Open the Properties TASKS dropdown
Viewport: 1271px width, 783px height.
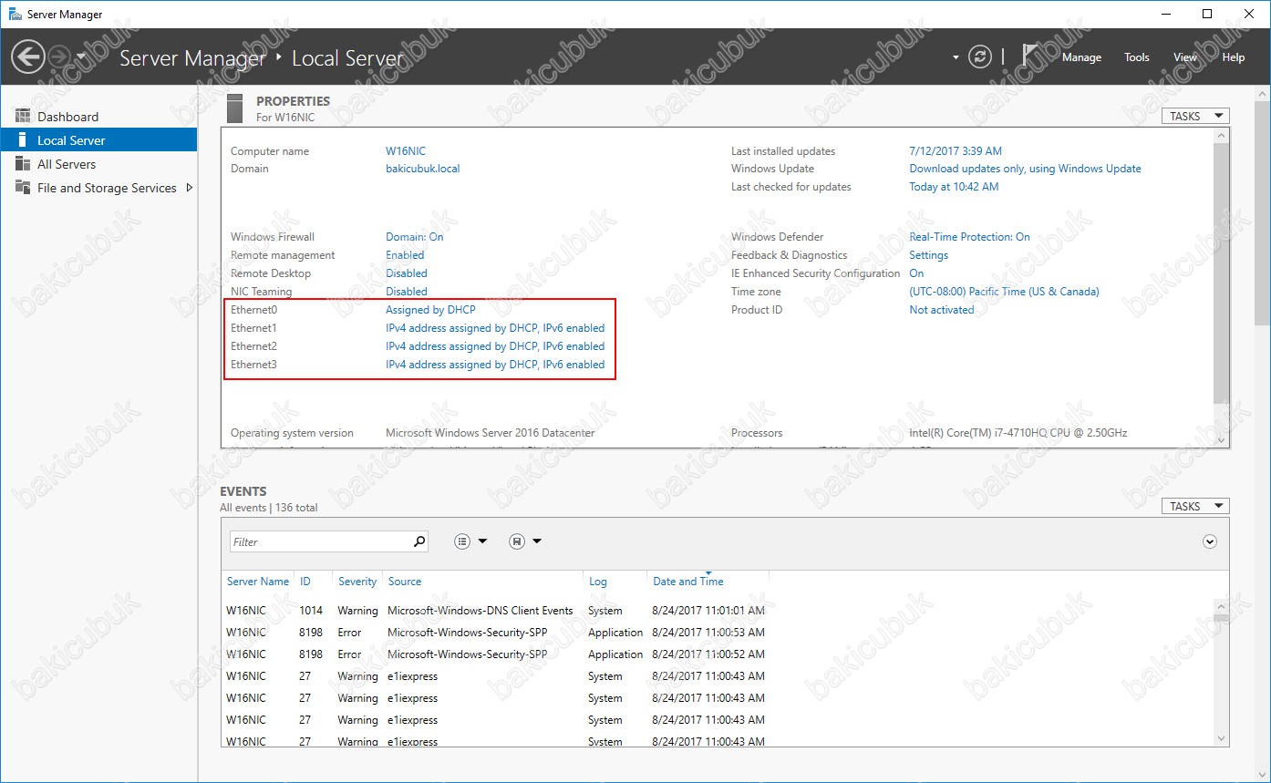(x=1194, y=116)
